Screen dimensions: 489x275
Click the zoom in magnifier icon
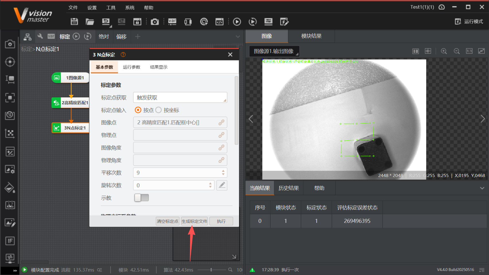coord(444,51)
